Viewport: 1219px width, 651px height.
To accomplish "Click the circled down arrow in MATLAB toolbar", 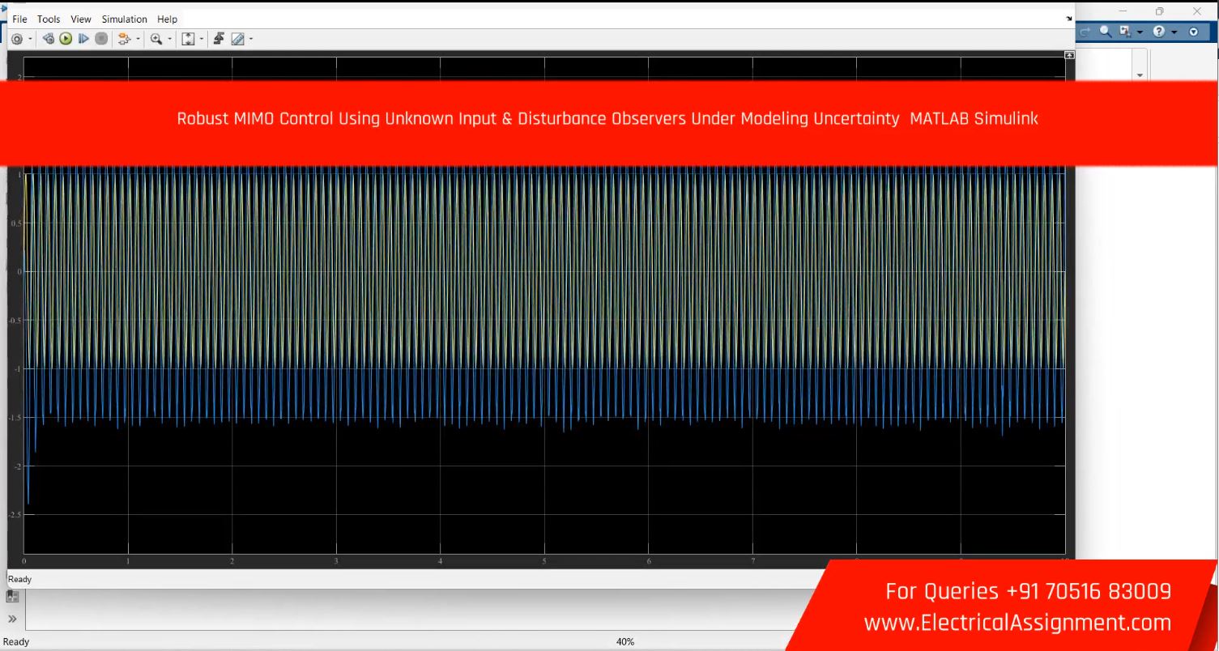I will (1193, 32).
